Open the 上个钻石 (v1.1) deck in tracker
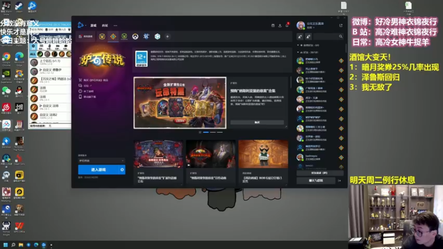Image resolution: width=443 pixels, height=249 pixels. (50, 62)
